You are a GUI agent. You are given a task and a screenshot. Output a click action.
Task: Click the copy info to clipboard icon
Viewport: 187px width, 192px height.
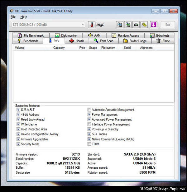[120, 25]
